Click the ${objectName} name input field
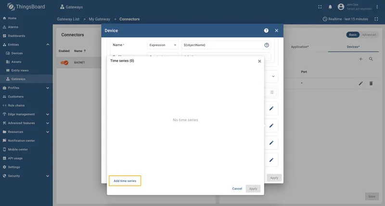385x206 pixels. 223,45
